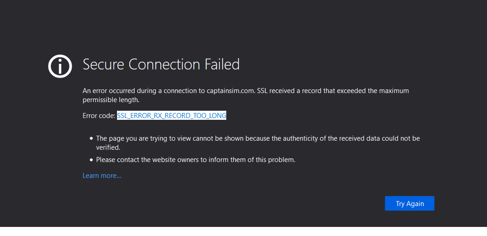Open the Learn more… link
The height and width of the screenshot is (236, 487).
[x=102, y=176]
